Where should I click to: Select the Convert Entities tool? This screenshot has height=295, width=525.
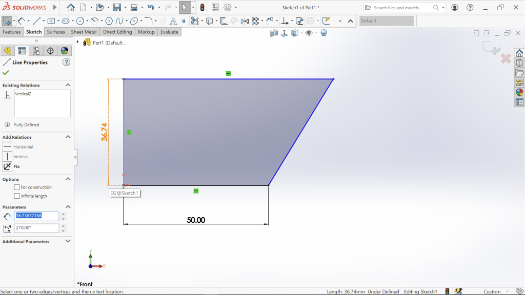209,21
